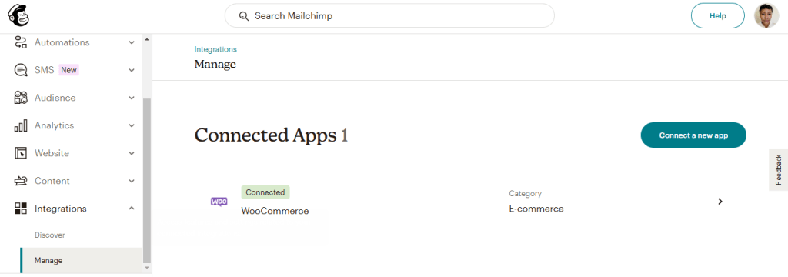Viewport: 788px width, 277px height.
Task: Expand the SMS menu chevron
Action: click(x=132, y=70)
